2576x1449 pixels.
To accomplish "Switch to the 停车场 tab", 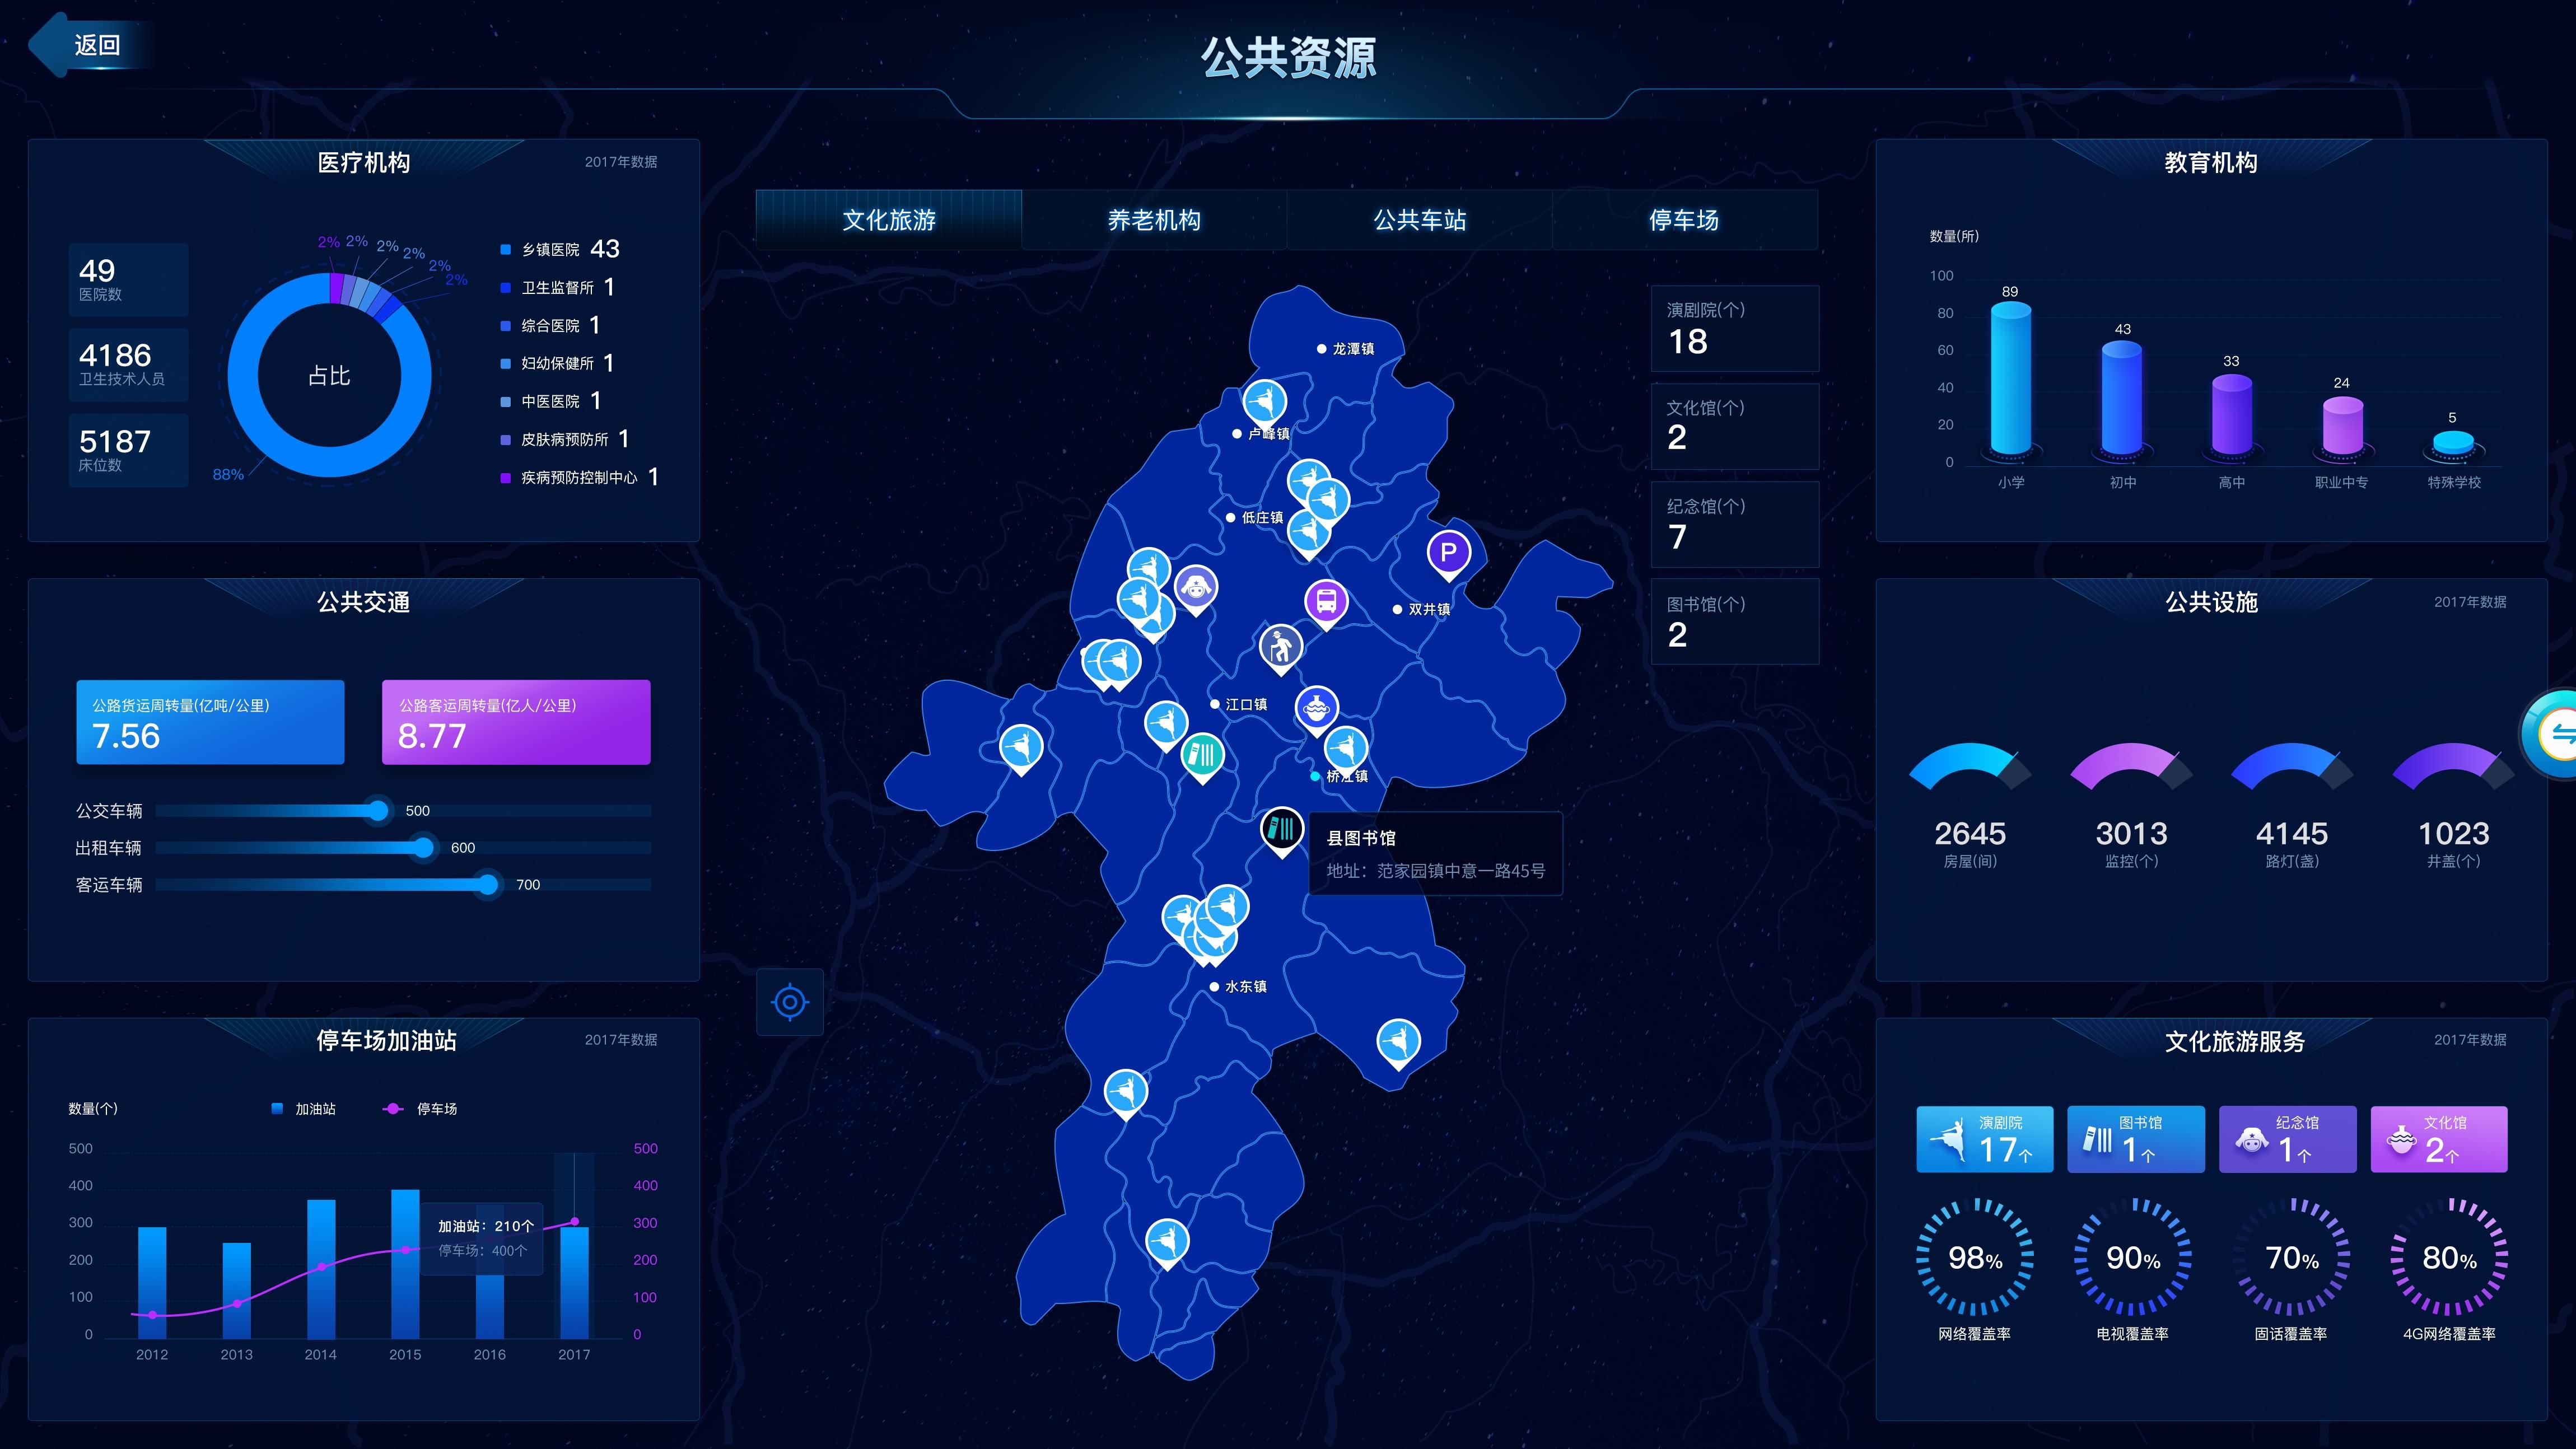I will (x=1685, y=221).
